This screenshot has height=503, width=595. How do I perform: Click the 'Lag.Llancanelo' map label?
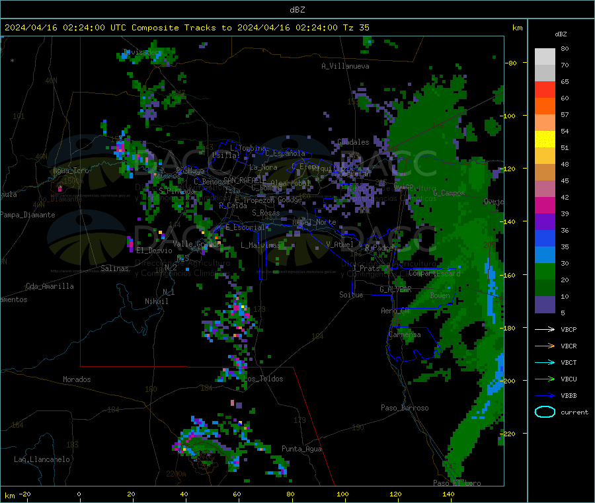click(x=42, y=459)
